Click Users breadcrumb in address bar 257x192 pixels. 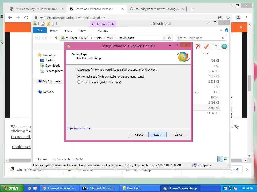coord(98,38)
